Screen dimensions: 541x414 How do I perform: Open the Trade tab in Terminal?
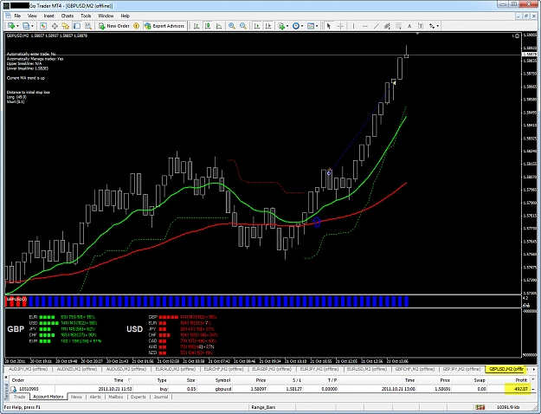[x=19, y=397]
